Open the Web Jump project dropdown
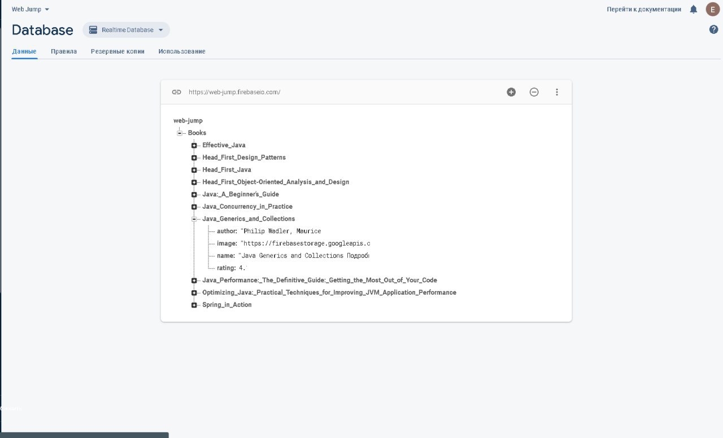This screenshot has width=723, height=438. [31, 9]
